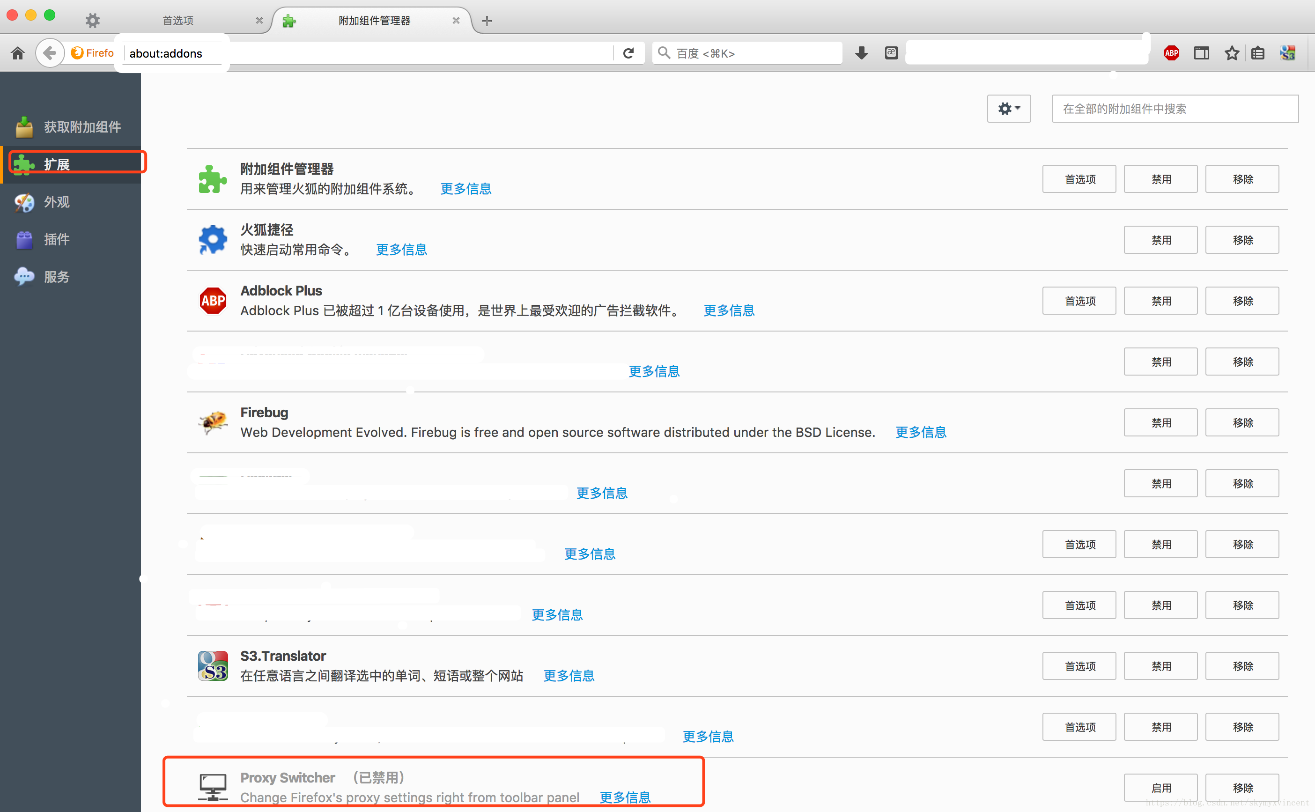
Task: Click 更多信息 link for Adblock Plus
Action: [x=729, y=310]
